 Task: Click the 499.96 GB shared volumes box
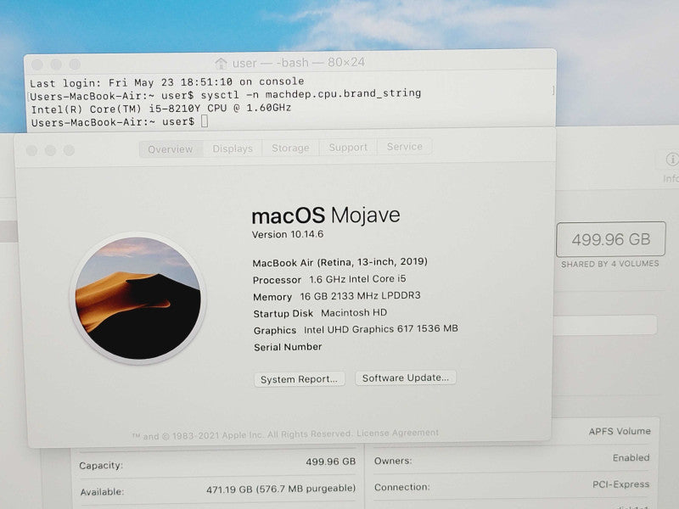(x=610, y=239)
